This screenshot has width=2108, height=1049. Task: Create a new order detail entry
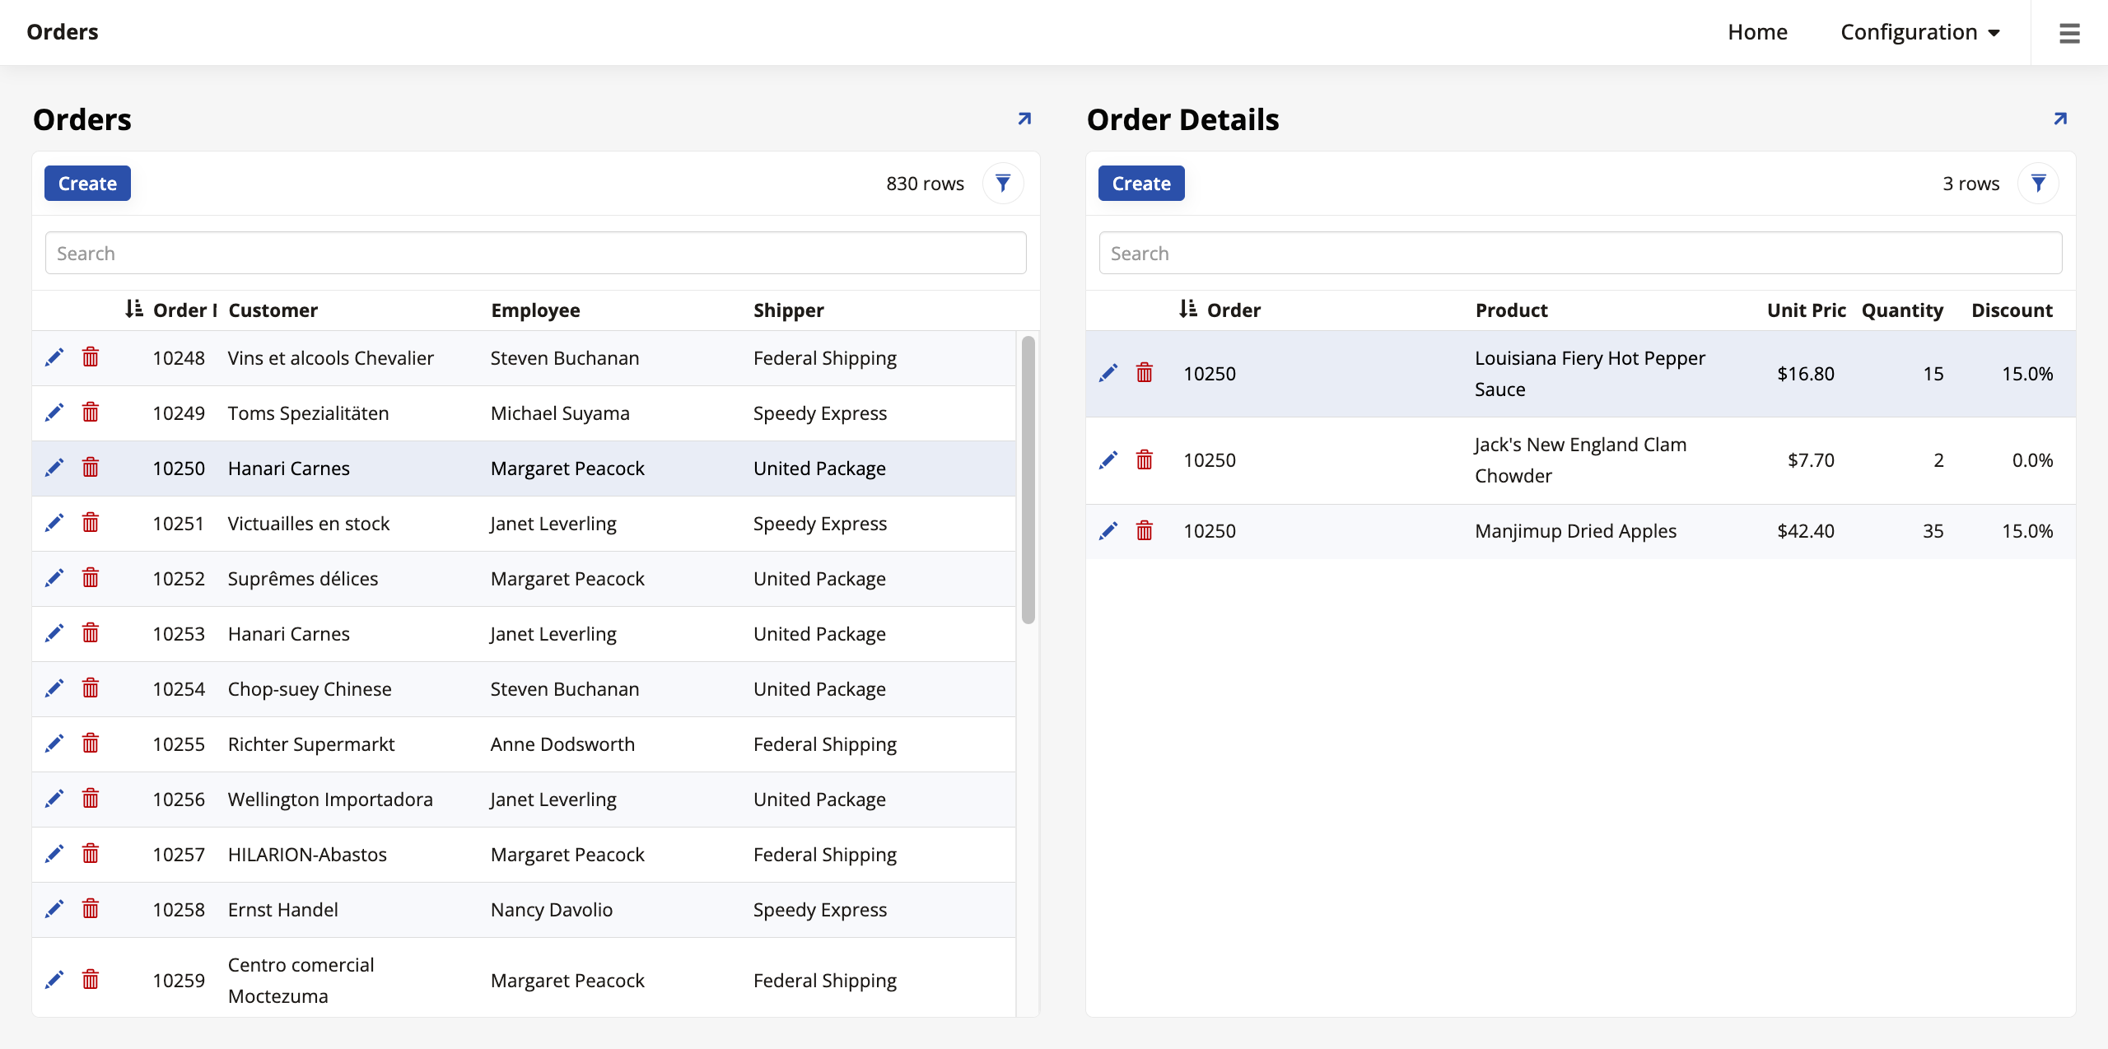pyautogui.click(x=1140, y=183)
